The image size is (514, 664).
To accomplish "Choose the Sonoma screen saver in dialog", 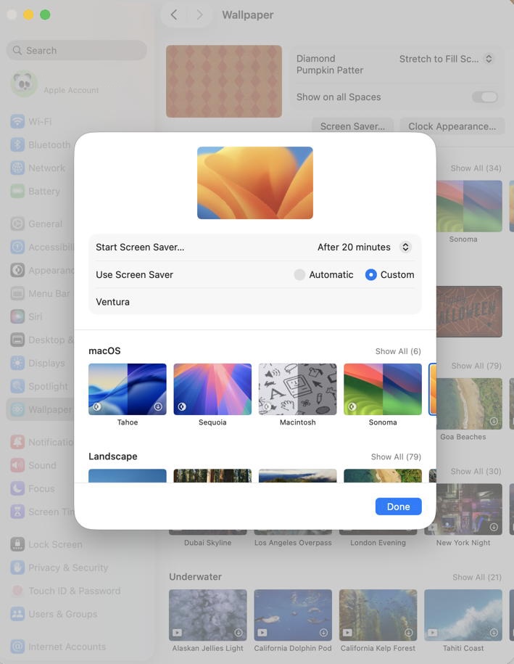I will [x=383, y=389].
